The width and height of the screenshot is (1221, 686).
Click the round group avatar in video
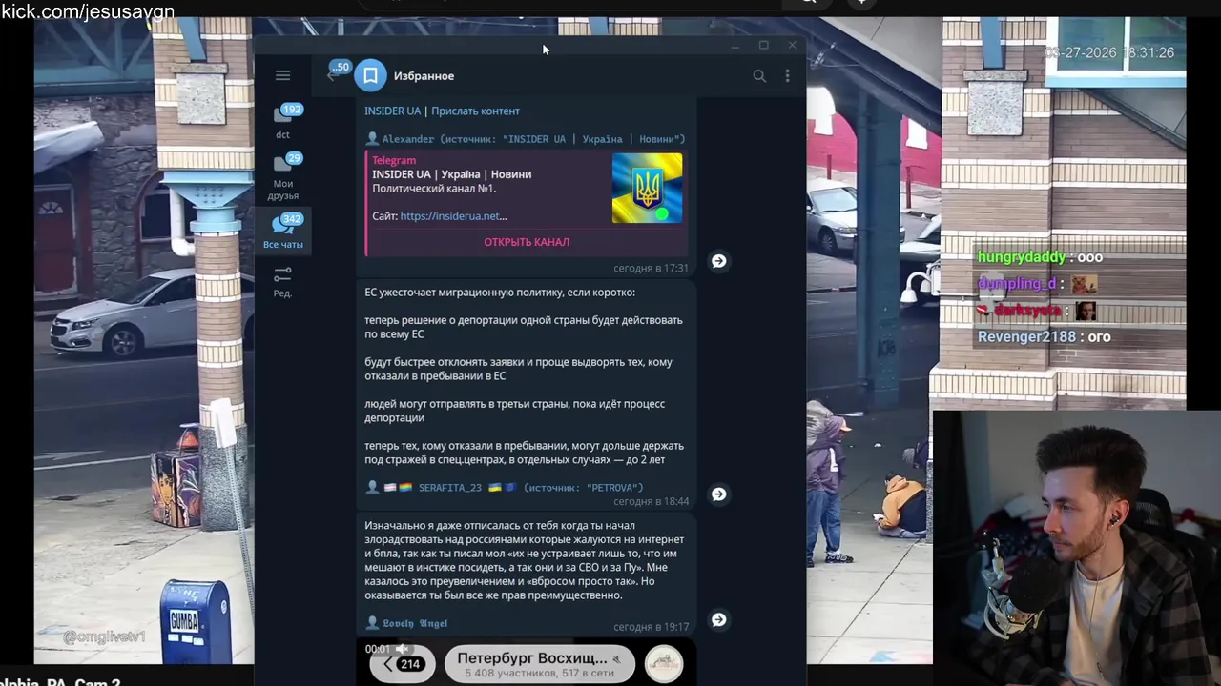pyautogui.click(x=664, y=664)
